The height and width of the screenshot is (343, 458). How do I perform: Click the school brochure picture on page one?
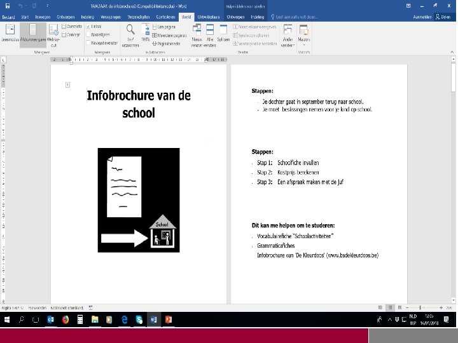(x=139, y=200)
